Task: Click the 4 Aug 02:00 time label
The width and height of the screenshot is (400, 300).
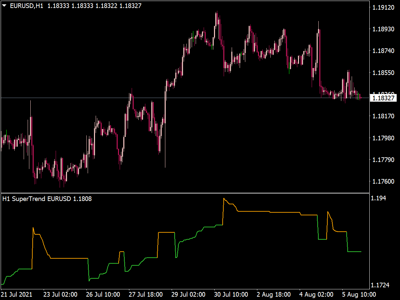Action: coord(316,295)
